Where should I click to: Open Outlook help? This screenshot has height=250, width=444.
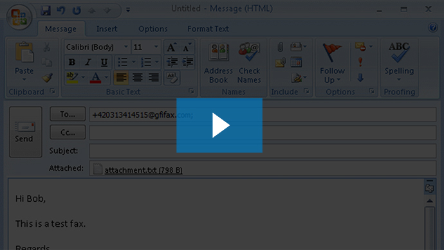click(433, 28)
